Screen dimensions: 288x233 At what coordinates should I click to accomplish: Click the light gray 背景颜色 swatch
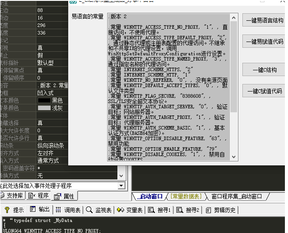click(44, 108)
